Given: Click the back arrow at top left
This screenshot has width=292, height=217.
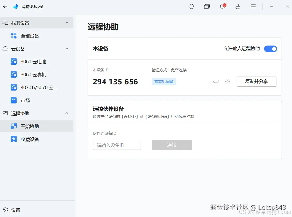Looking at the screenshot, I should tap(5, 6).
